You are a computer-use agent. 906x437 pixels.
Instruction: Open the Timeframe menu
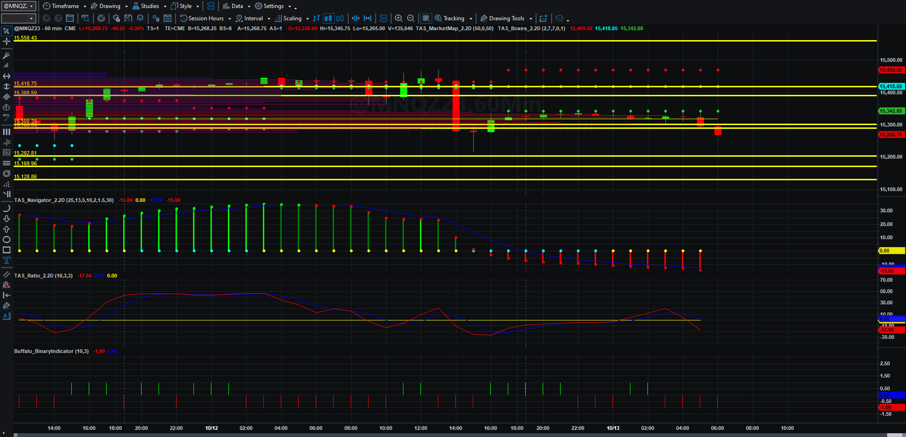click(64, 6)
